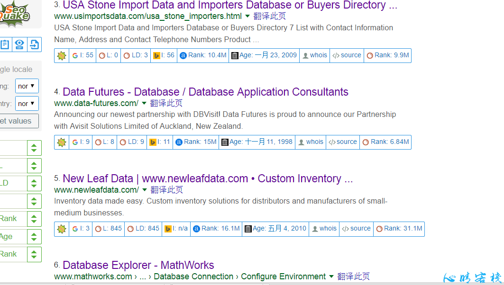This screenshot has height=285, width=504.
Task: Click the SEMrush L: 8 parameter
Action: click(104, 142)
